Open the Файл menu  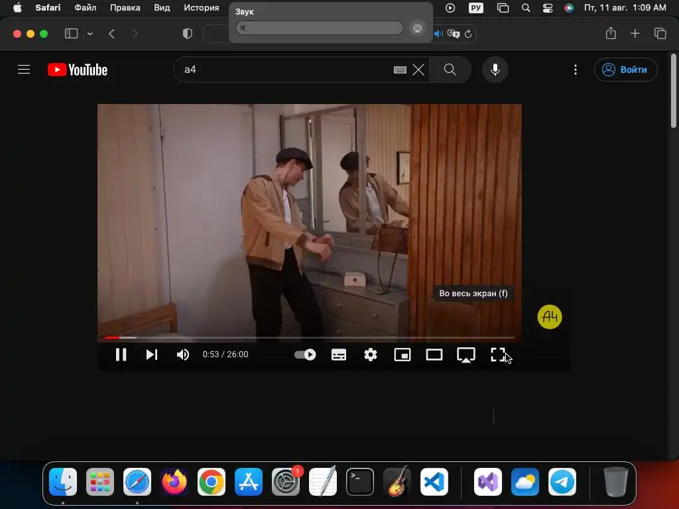86,8
